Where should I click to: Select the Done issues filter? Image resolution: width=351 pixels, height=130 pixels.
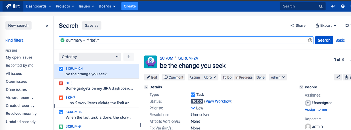pos(17,89)
